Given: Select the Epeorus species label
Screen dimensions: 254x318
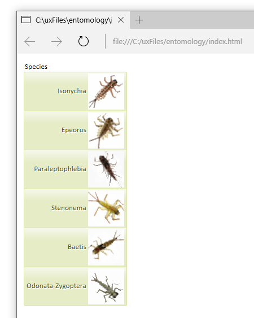Looking at the screenshot, I should click(74, 130).
